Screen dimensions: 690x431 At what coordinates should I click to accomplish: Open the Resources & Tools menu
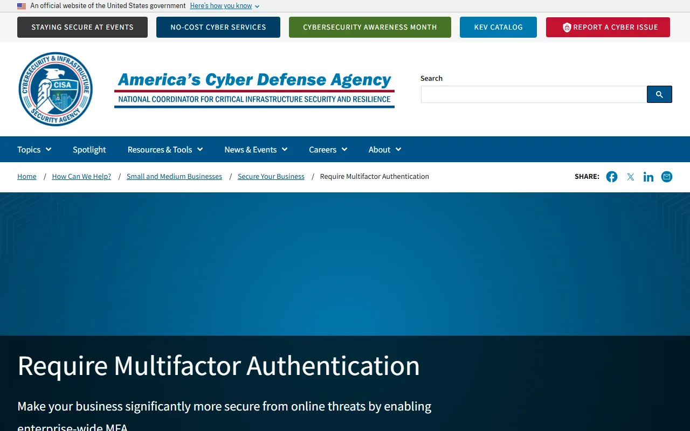click(165, 149)
